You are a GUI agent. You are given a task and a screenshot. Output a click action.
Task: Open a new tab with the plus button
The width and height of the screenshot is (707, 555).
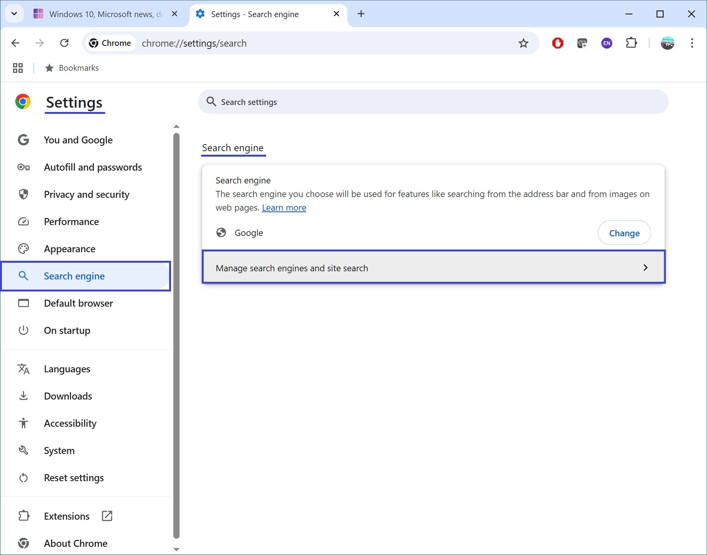pos(361,14)
